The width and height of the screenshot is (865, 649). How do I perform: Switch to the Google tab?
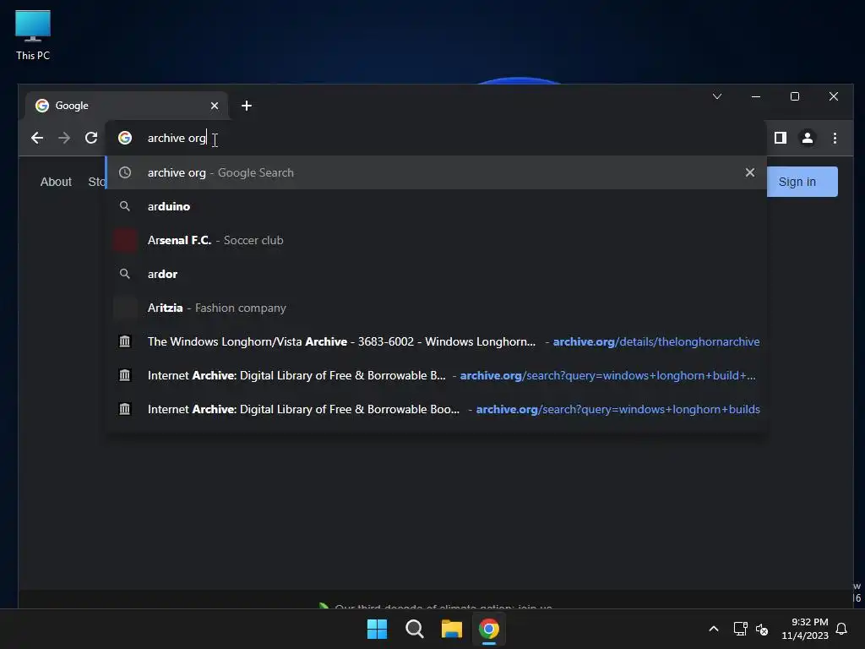127,106
